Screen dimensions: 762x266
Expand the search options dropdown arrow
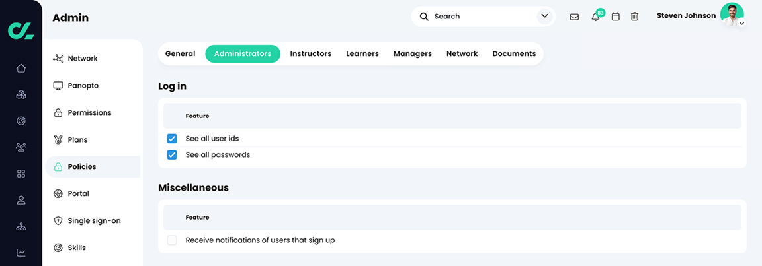click(545, 17)
